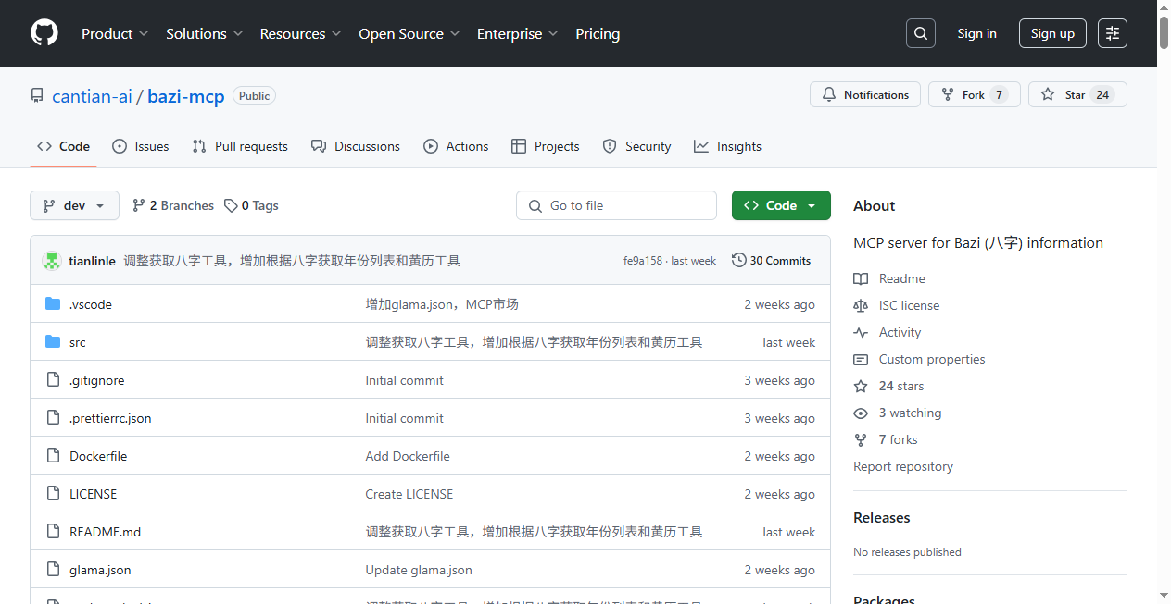Switch to the Discussions tab
1171x604 pixels.
[x=356, y=146]
